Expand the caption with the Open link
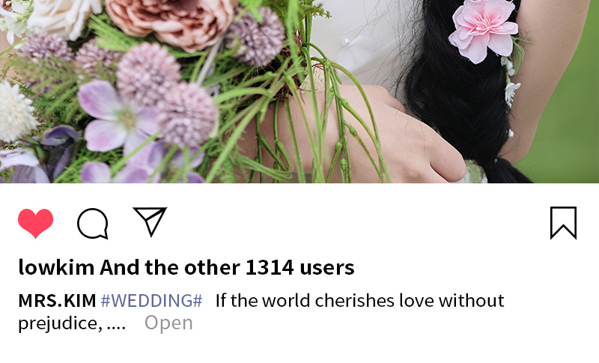The width and height of the screenshot is (599, 363). point(168,323)
